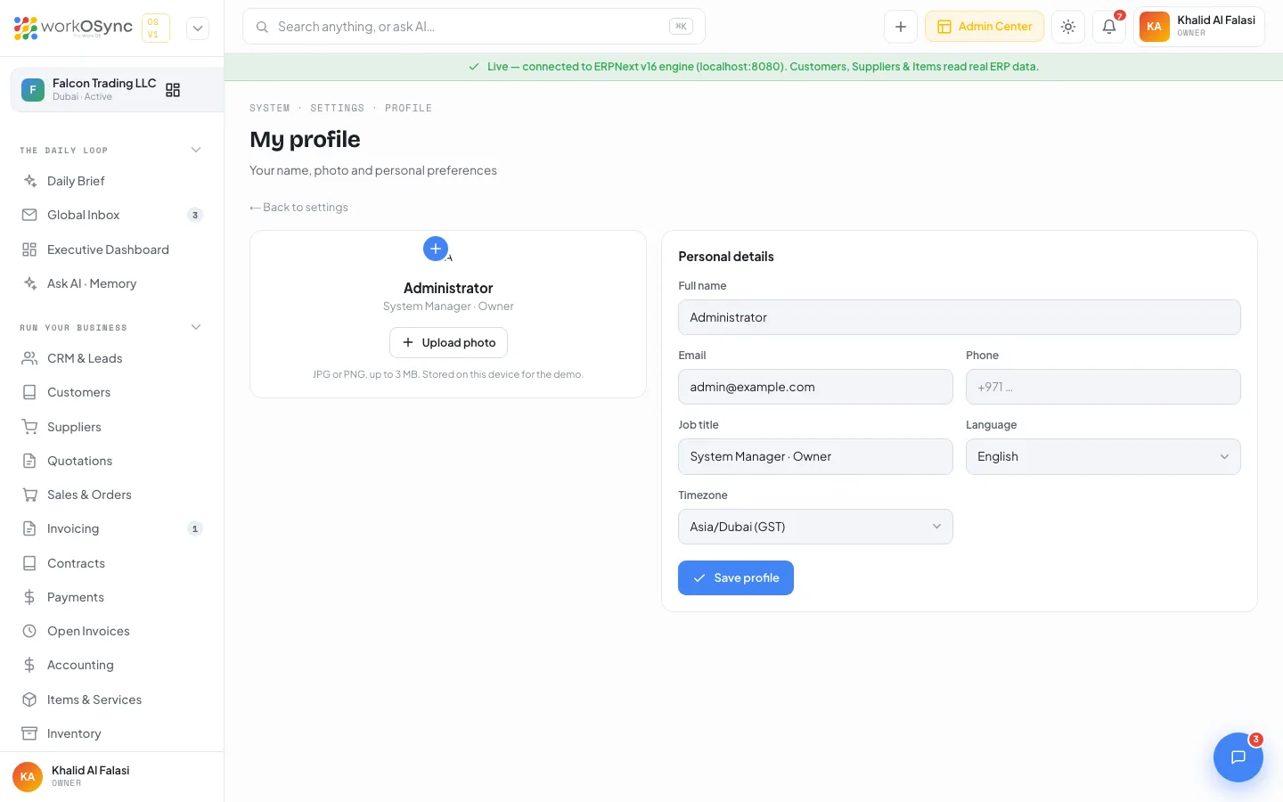Viewport: 1283px width, 802px height.
Task: Collapse Run Your Business section
Action: 196,327
